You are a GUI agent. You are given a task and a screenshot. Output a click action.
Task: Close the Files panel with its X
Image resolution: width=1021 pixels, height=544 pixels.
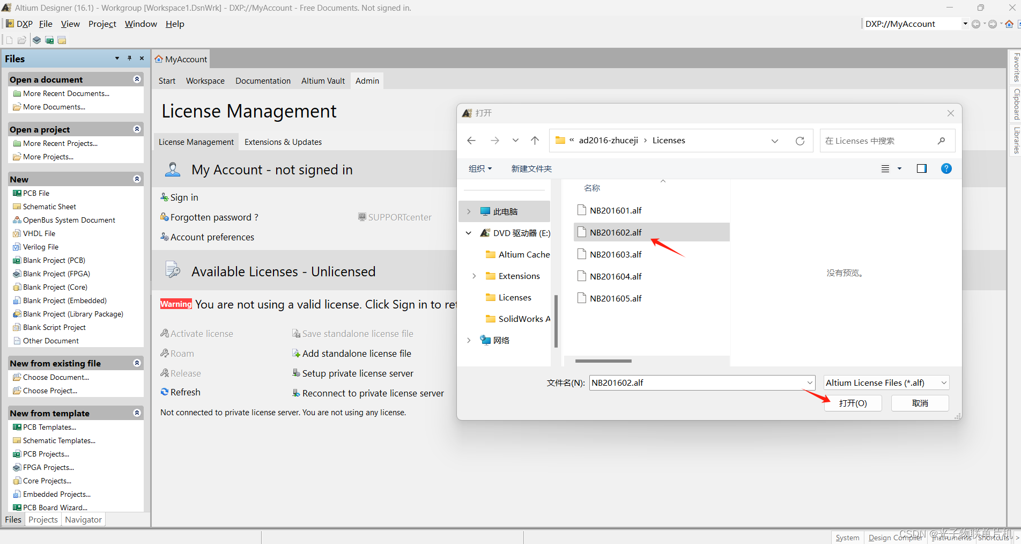pos(142,58)
